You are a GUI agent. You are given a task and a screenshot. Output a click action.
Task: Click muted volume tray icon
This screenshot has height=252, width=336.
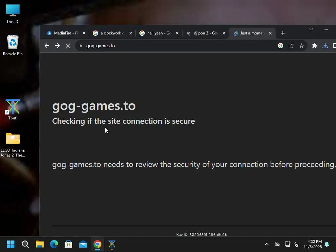pos(296,244)
